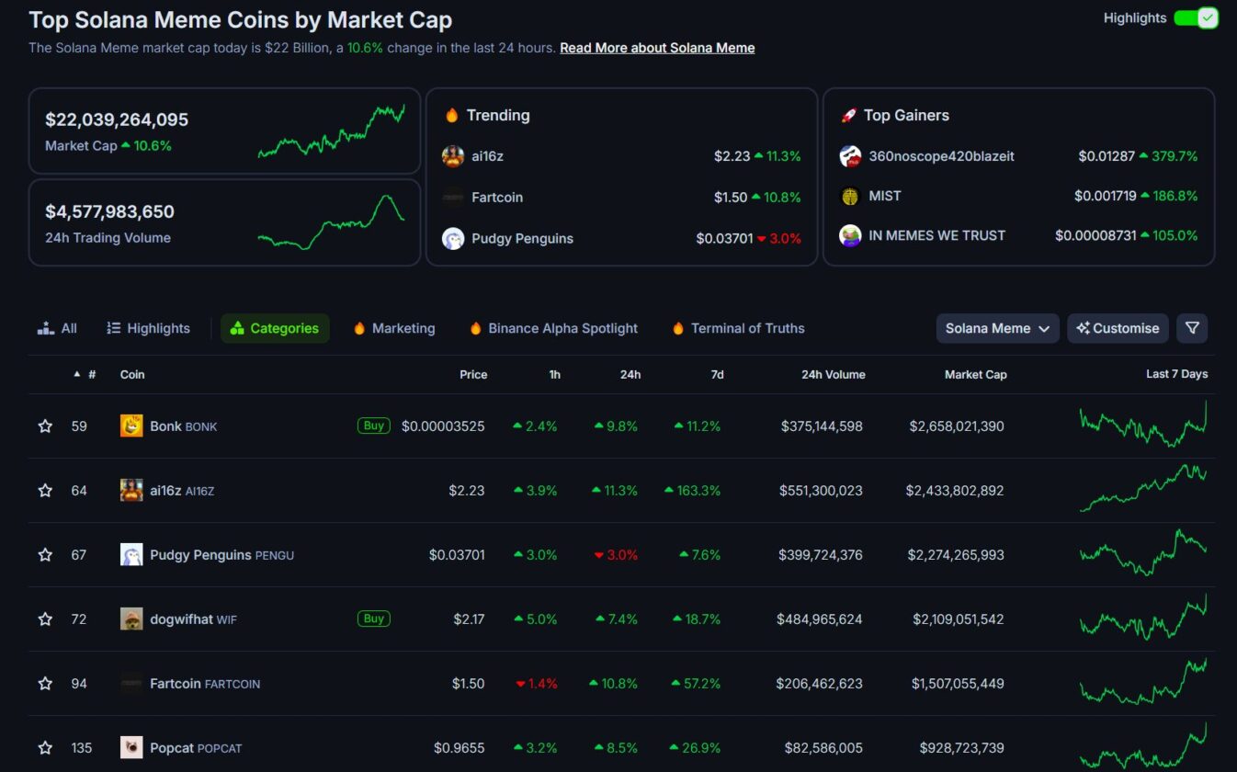This screenshot has height=772, width=1237.
Task: Open the Marketing category tab
Action: coord(394,328)
